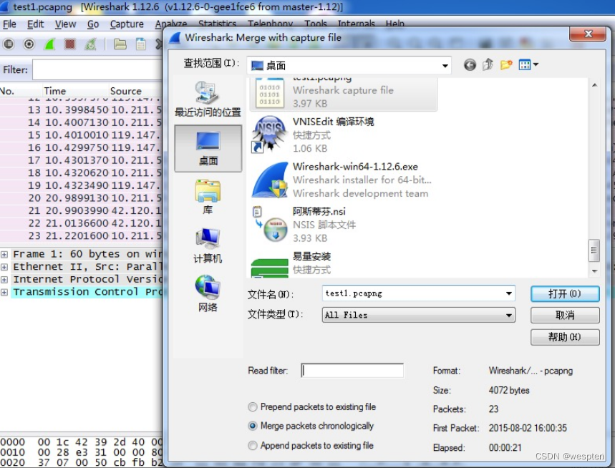Go back to last visited folder
The image size is (615, 468).
[470, 64]
